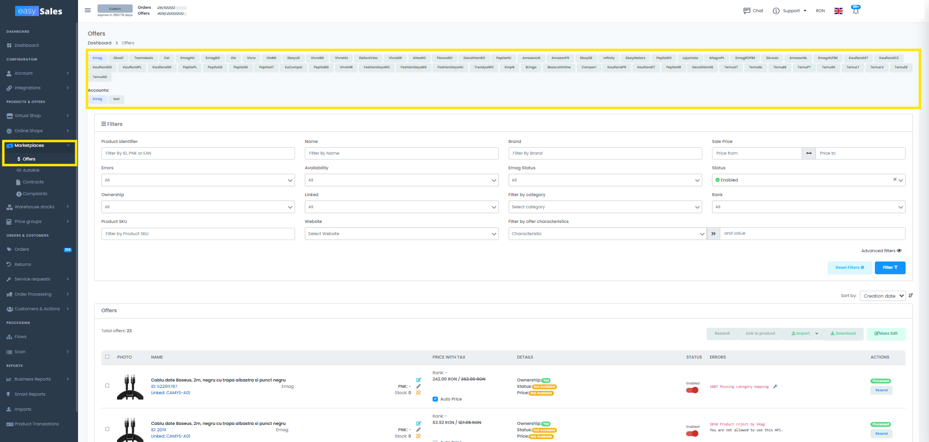The width and height of the screenshot is (929, 442).
Task: Switch language using the UK flag icon
Action: [838, 11]
